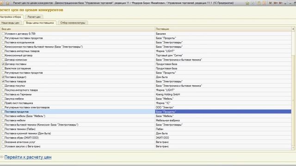Enable the Оказание агентских услуг checkbox
Screen dimensions: 296x166
(x=3, y=142)
